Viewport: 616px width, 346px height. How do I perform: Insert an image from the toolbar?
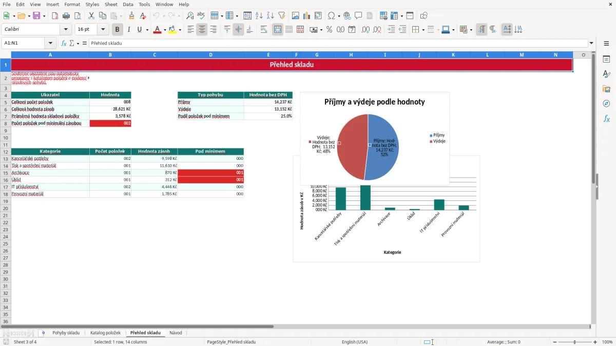pos(296,16)
